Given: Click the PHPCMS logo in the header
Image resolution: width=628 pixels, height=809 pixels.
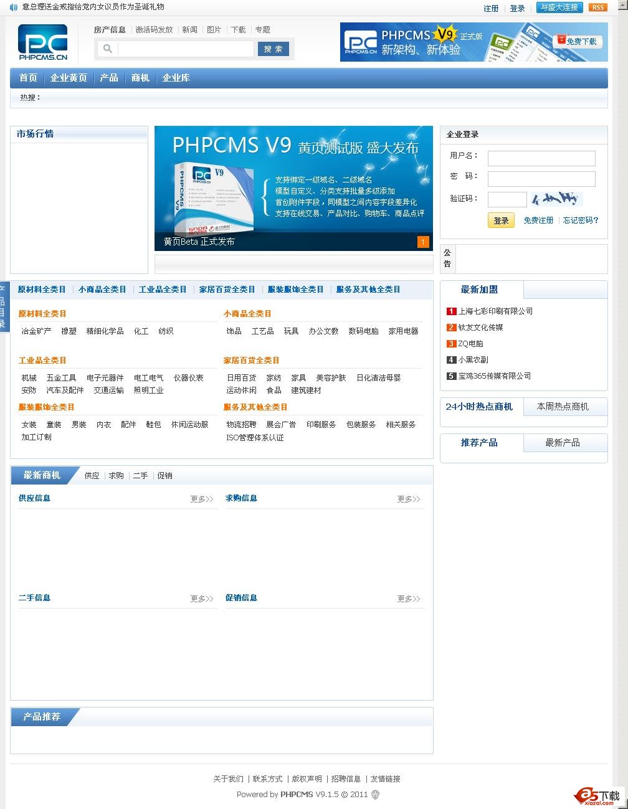Looking at the screenshot, I should pos(43,42).
